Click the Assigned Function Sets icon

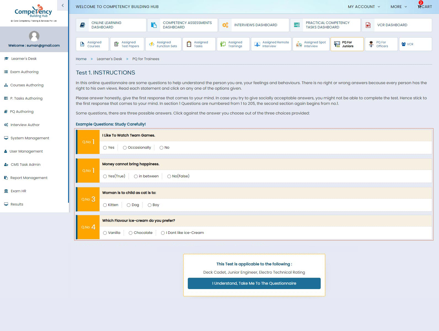coord(152,44)
